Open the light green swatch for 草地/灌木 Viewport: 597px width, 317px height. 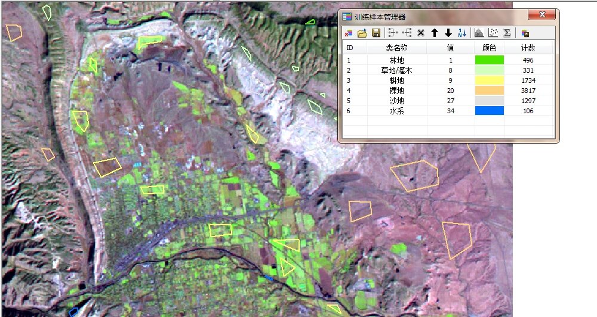(490, 70)
